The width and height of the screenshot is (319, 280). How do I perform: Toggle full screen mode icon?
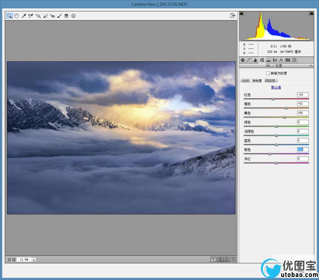[233, 16]
